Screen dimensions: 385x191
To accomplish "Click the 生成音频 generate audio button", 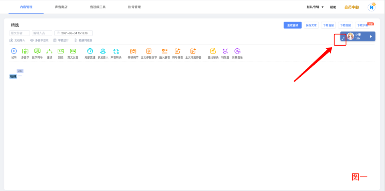I will (x=293, y=25).
